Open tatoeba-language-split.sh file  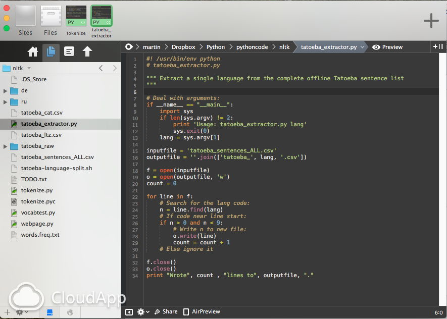click(x=61, y=168)
